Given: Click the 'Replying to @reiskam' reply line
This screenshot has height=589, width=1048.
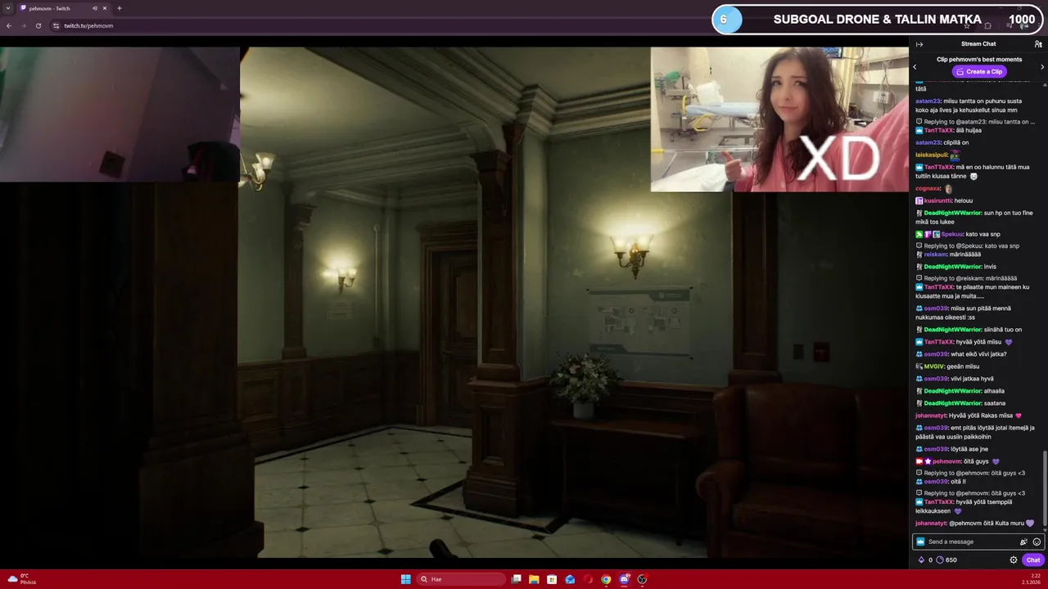Looking at the screenshot, I should [x=972, y=278].
